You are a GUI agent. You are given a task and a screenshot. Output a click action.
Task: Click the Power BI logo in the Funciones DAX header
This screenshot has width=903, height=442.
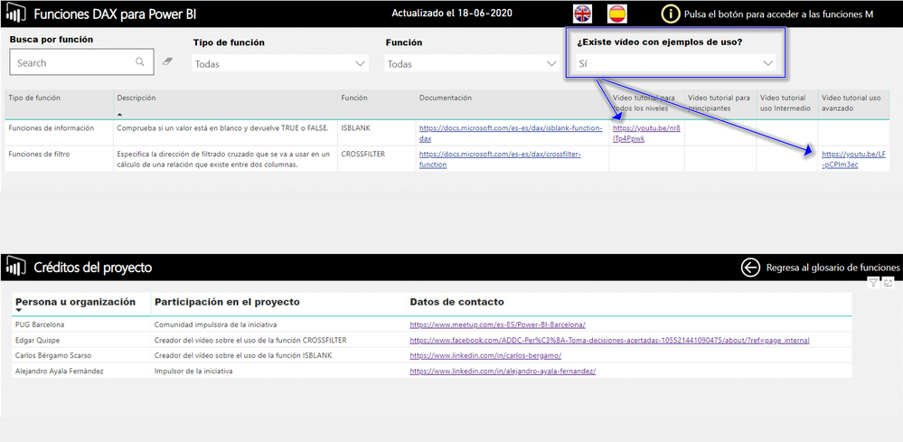[x=16, y=14]
